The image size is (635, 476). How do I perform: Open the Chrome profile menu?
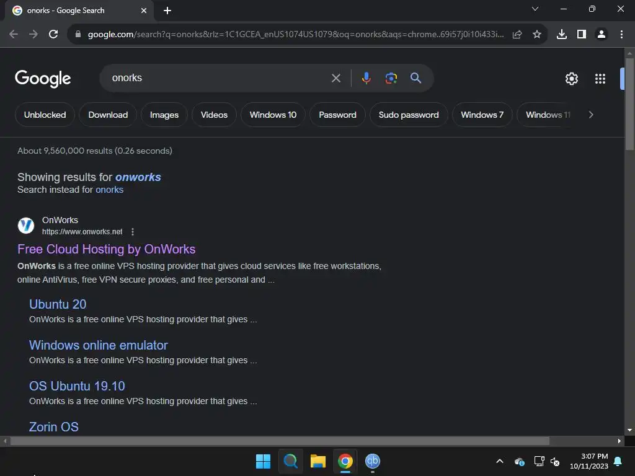click(x=602, y=35)
